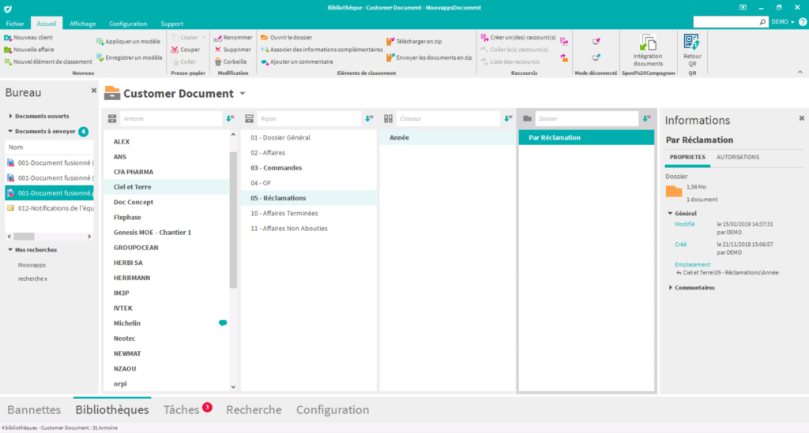Open Intégration documents in the ribbon
The width and height of the screenshot is (809, 433).
click(648, 43)
